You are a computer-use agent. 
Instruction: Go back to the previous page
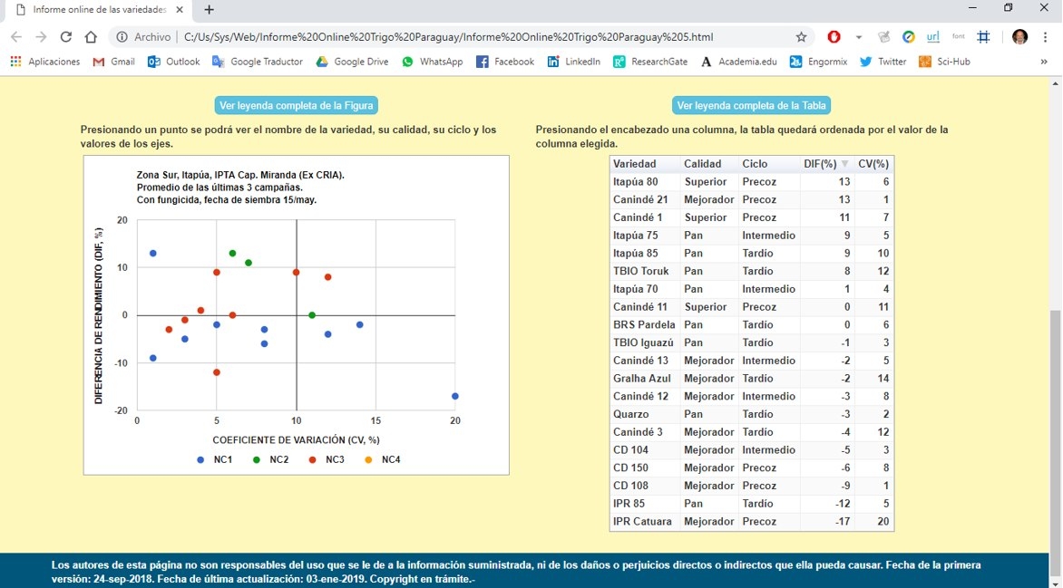pyautogui.click(x=16, y=37)
